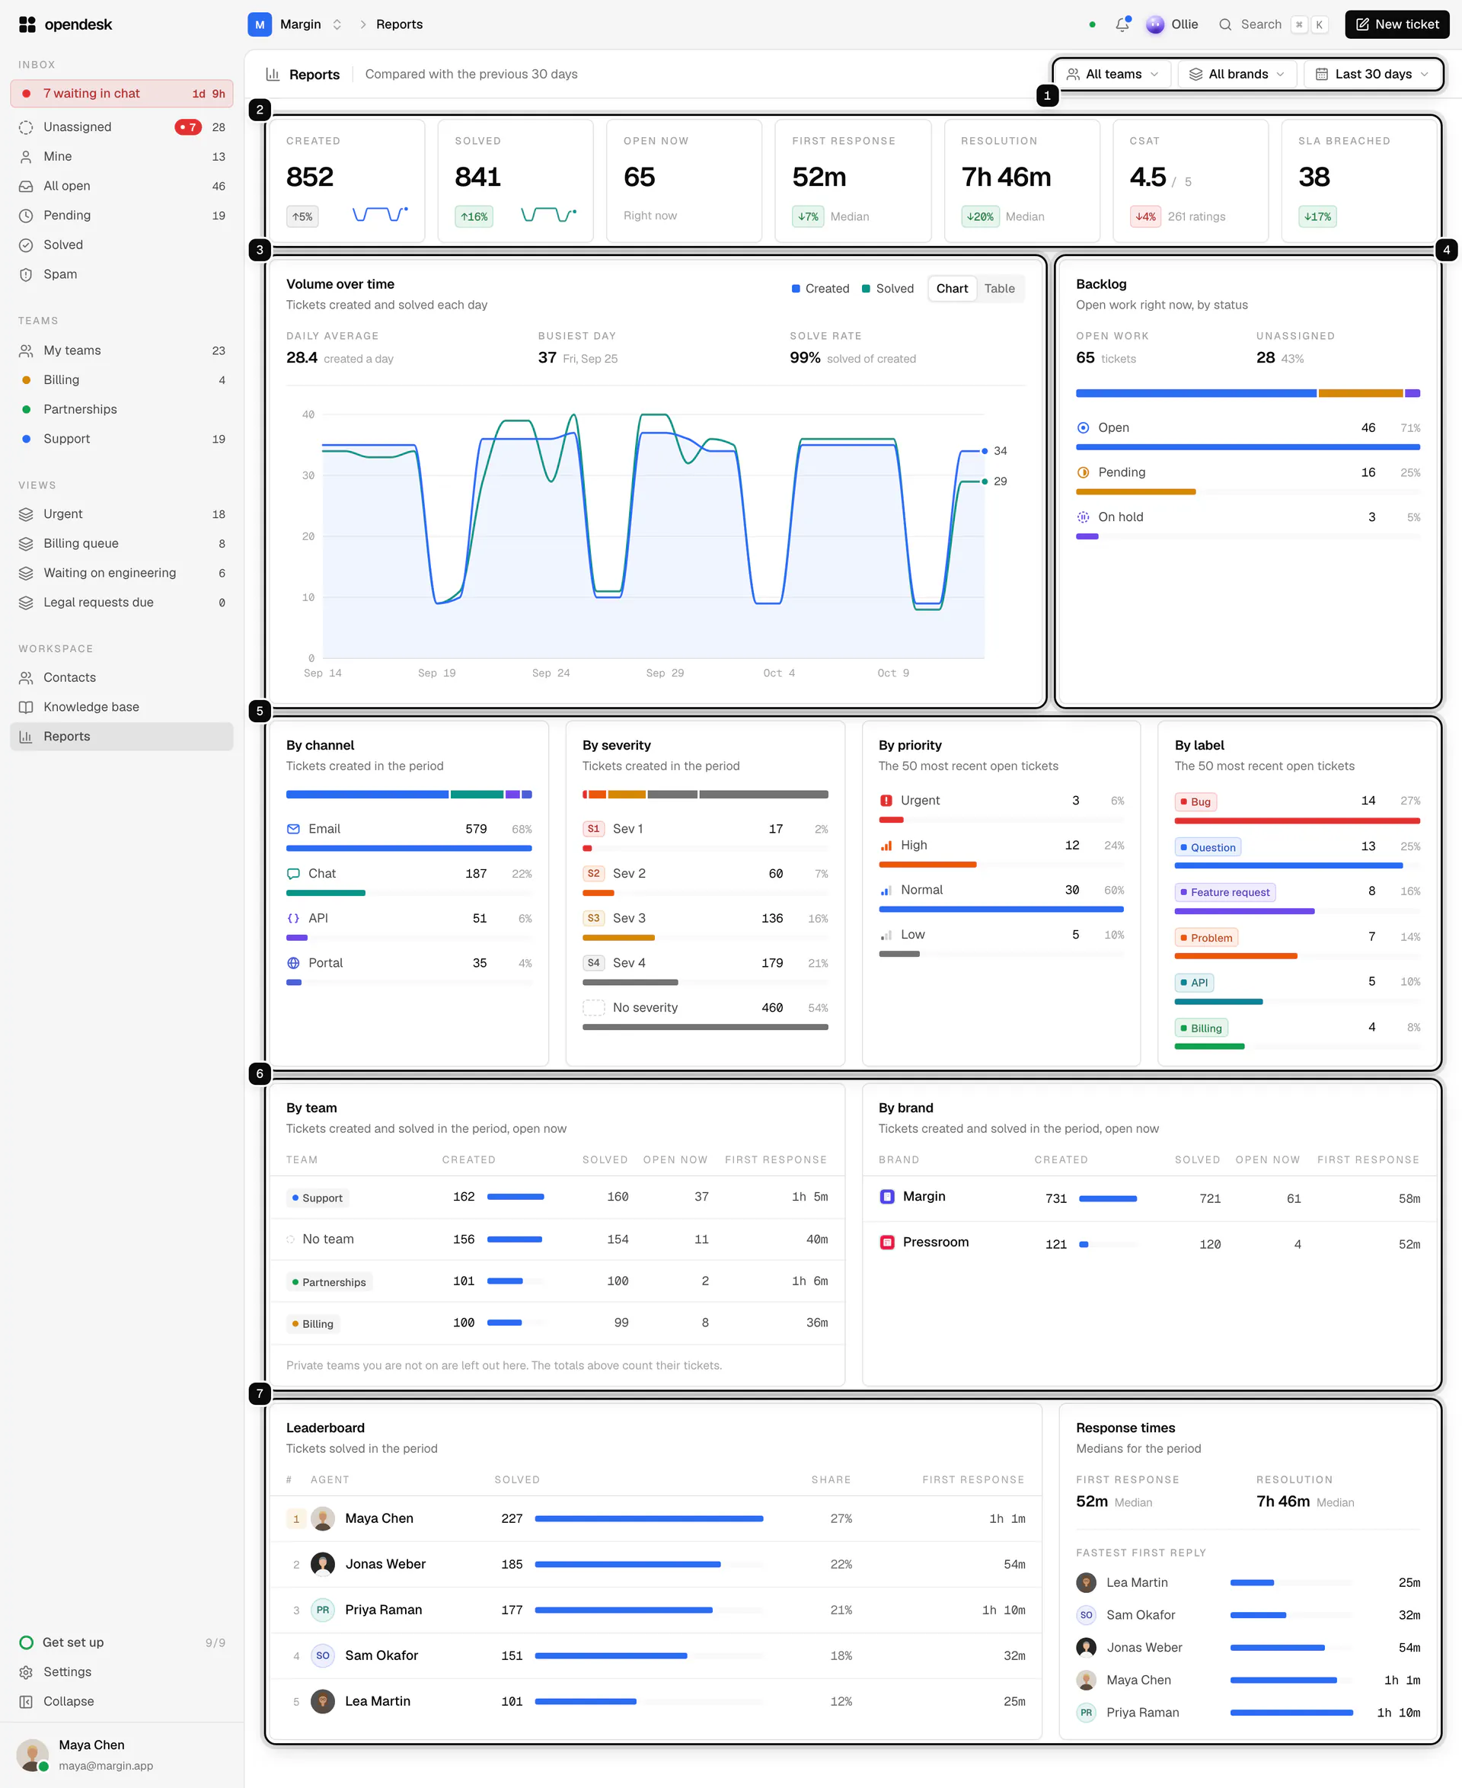
Task: Click the search magnifier icon
Action: point(1225,24)
